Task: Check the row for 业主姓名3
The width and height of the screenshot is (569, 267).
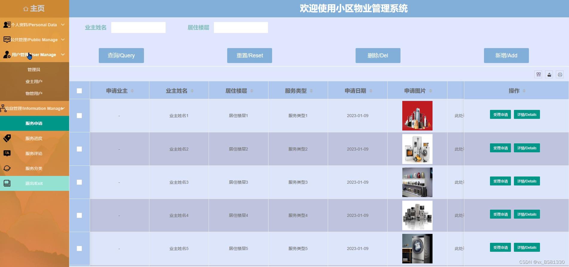Action: [x=79, y=182]
